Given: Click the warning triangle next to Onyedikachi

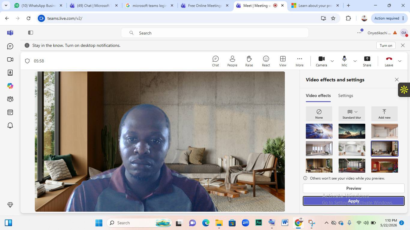Looking at the screenshot, I should tap(395, 33).
